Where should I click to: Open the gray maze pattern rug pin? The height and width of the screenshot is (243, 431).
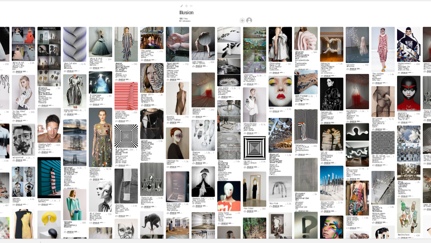(x=306, y=175)
